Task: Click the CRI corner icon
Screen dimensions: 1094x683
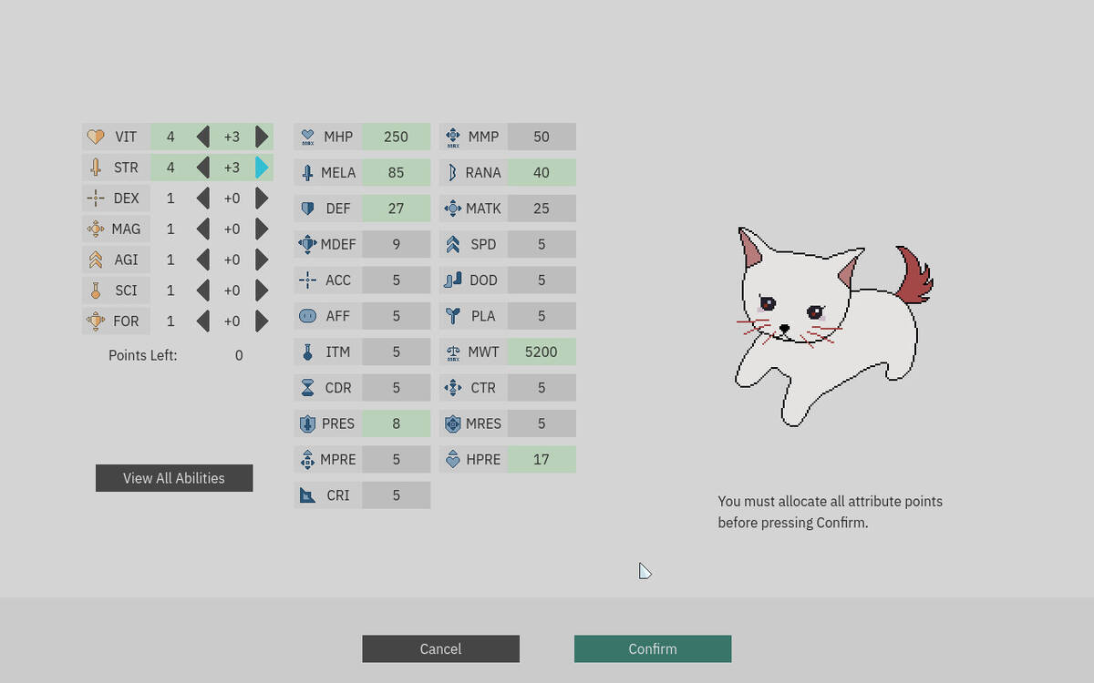Action: [307, 495]
